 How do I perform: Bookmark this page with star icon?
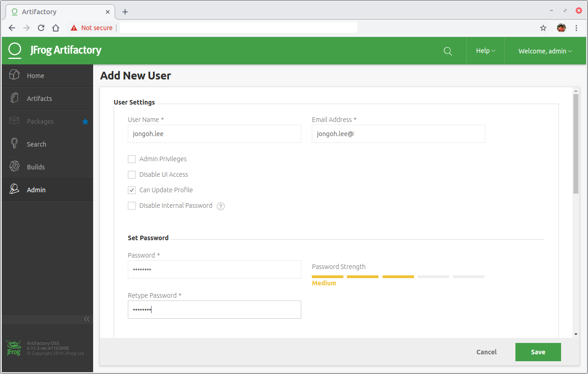(x=543, y=28)
